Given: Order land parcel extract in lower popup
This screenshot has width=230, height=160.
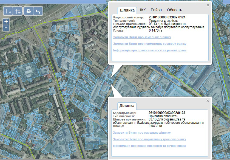Looking at the screenshot, I should (x=142, y=133).
